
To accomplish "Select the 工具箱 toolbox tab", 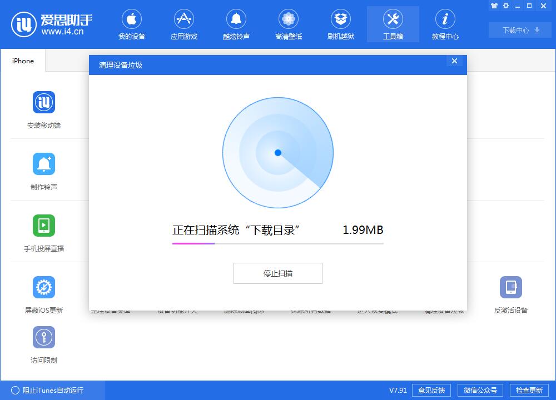I will [393, 24].
